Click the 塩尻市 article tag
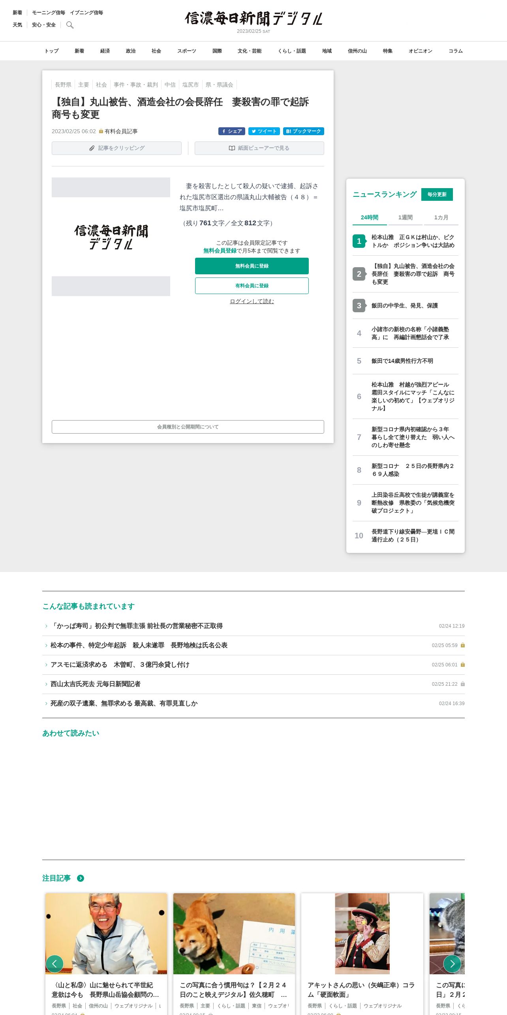507x1015 pixels. (190, 85)
